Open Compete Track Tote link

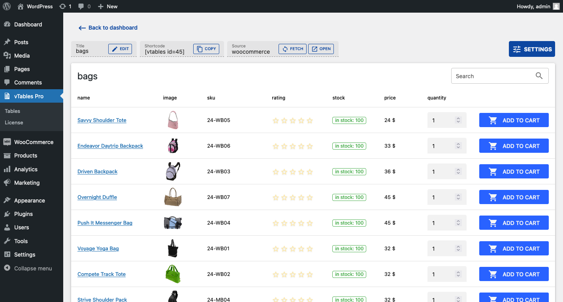pyautogui.click(x=102, y=274)
